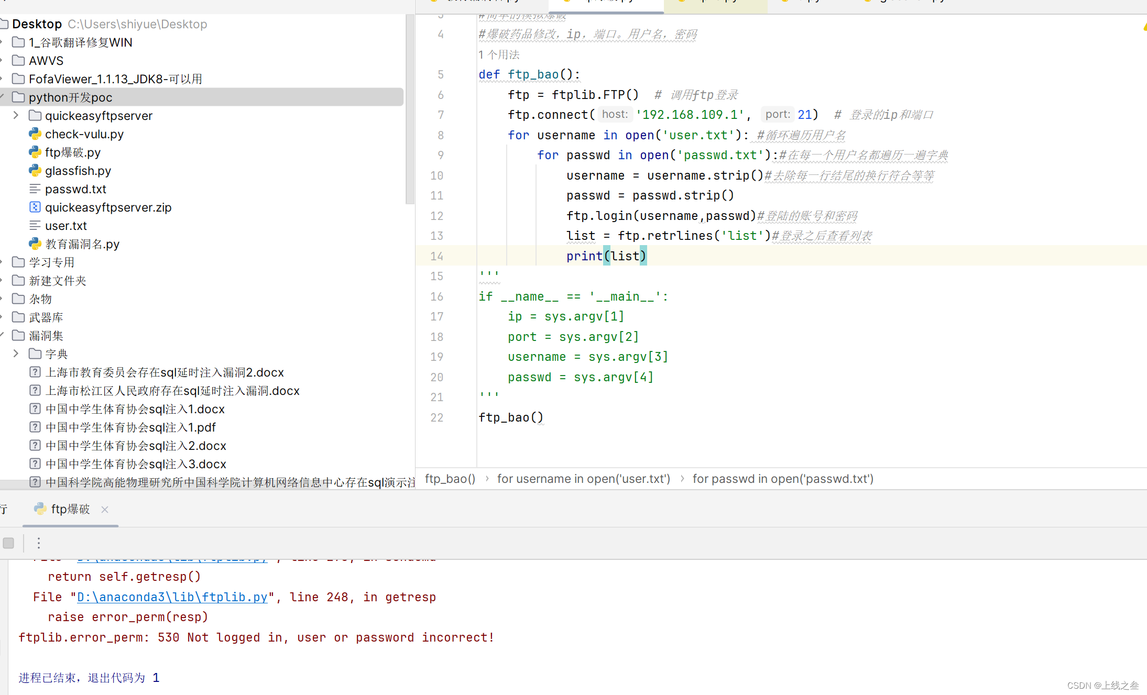Open the check-vulu.py Python file
The height and width of the screenshot is (695, 1147).
[x=84, y=134]
